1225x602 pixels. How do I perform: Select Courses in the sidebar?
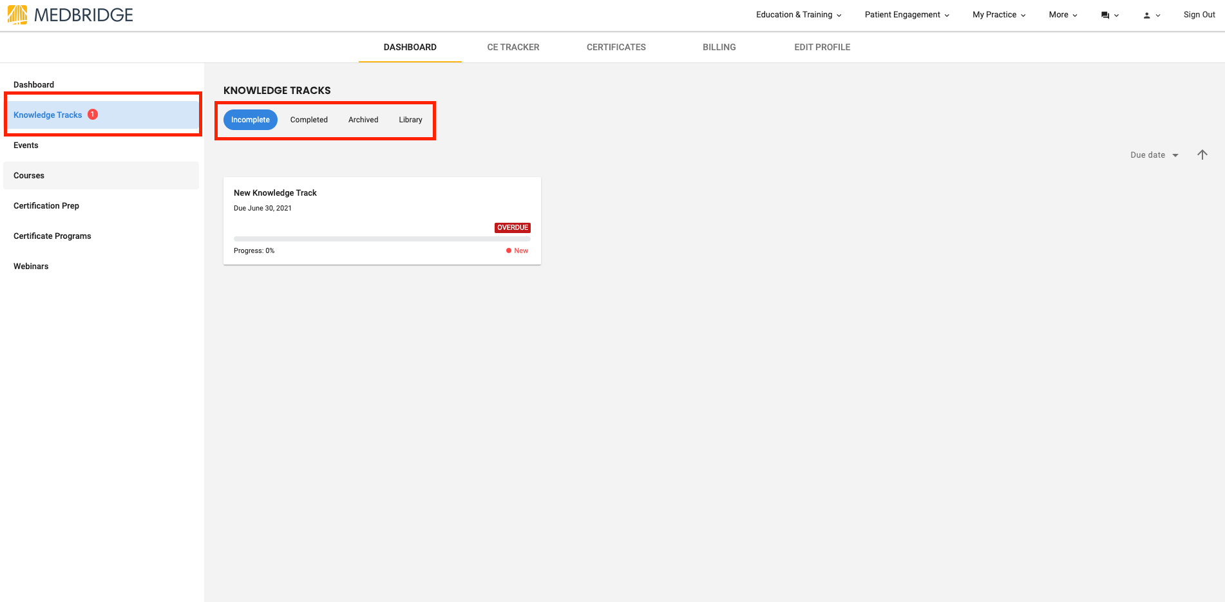coord(101,175)
